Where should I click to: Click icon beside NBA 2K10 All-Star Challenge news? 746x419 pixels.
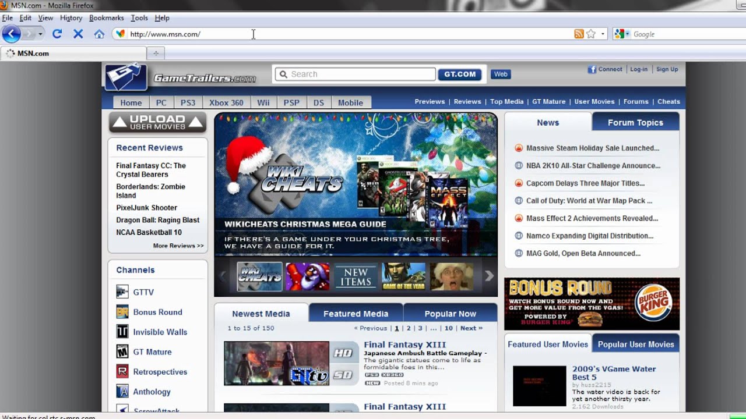[519, 165]
